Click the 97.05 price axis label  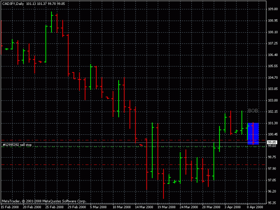click(273, 180)
